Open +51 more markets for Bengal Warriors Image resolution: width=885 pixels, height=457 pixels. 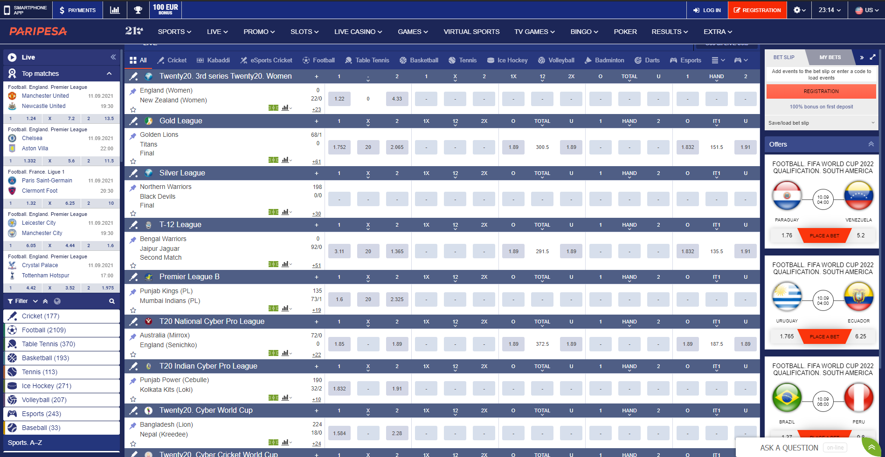pyautogui.click(x=317, y=266)
